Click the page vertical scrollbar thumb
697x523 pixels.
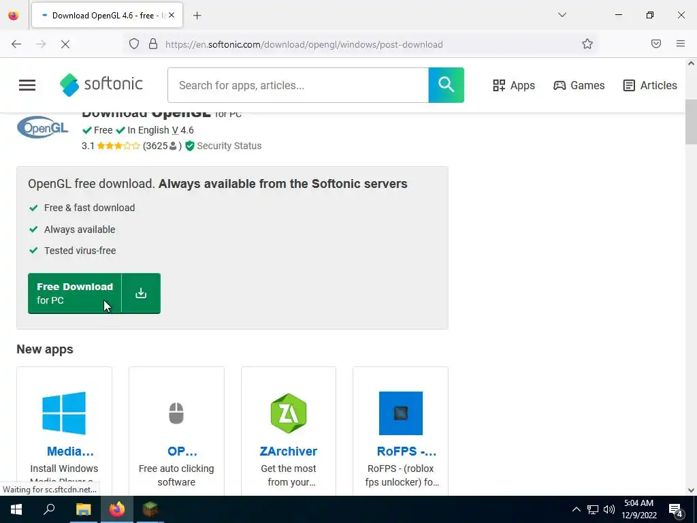point(691,122)
